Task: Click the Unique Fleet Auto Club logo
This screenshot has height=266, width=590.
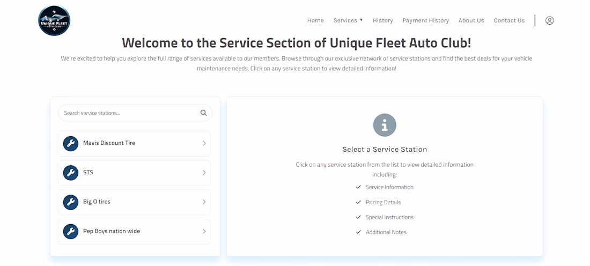Action: (54, 21)
